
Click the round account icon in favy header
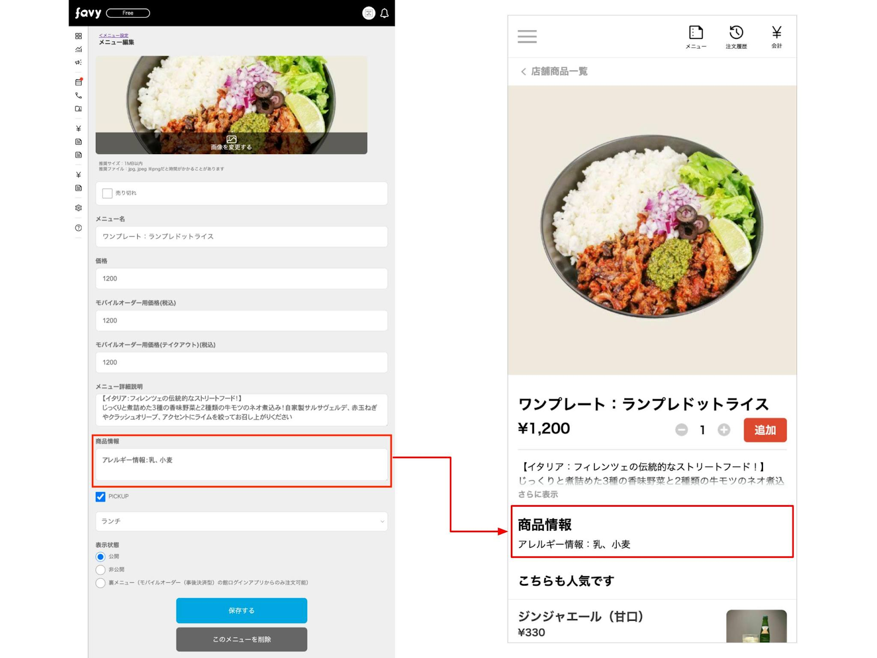pyautogui.click(x=369, y=13)
